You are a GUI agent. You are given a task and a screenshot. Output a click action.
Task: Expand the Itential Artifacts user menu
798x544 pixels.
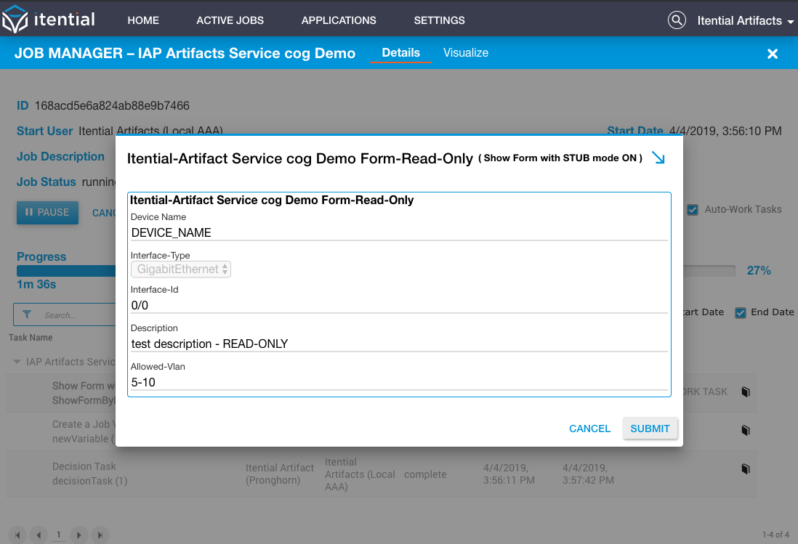point(745,21)
